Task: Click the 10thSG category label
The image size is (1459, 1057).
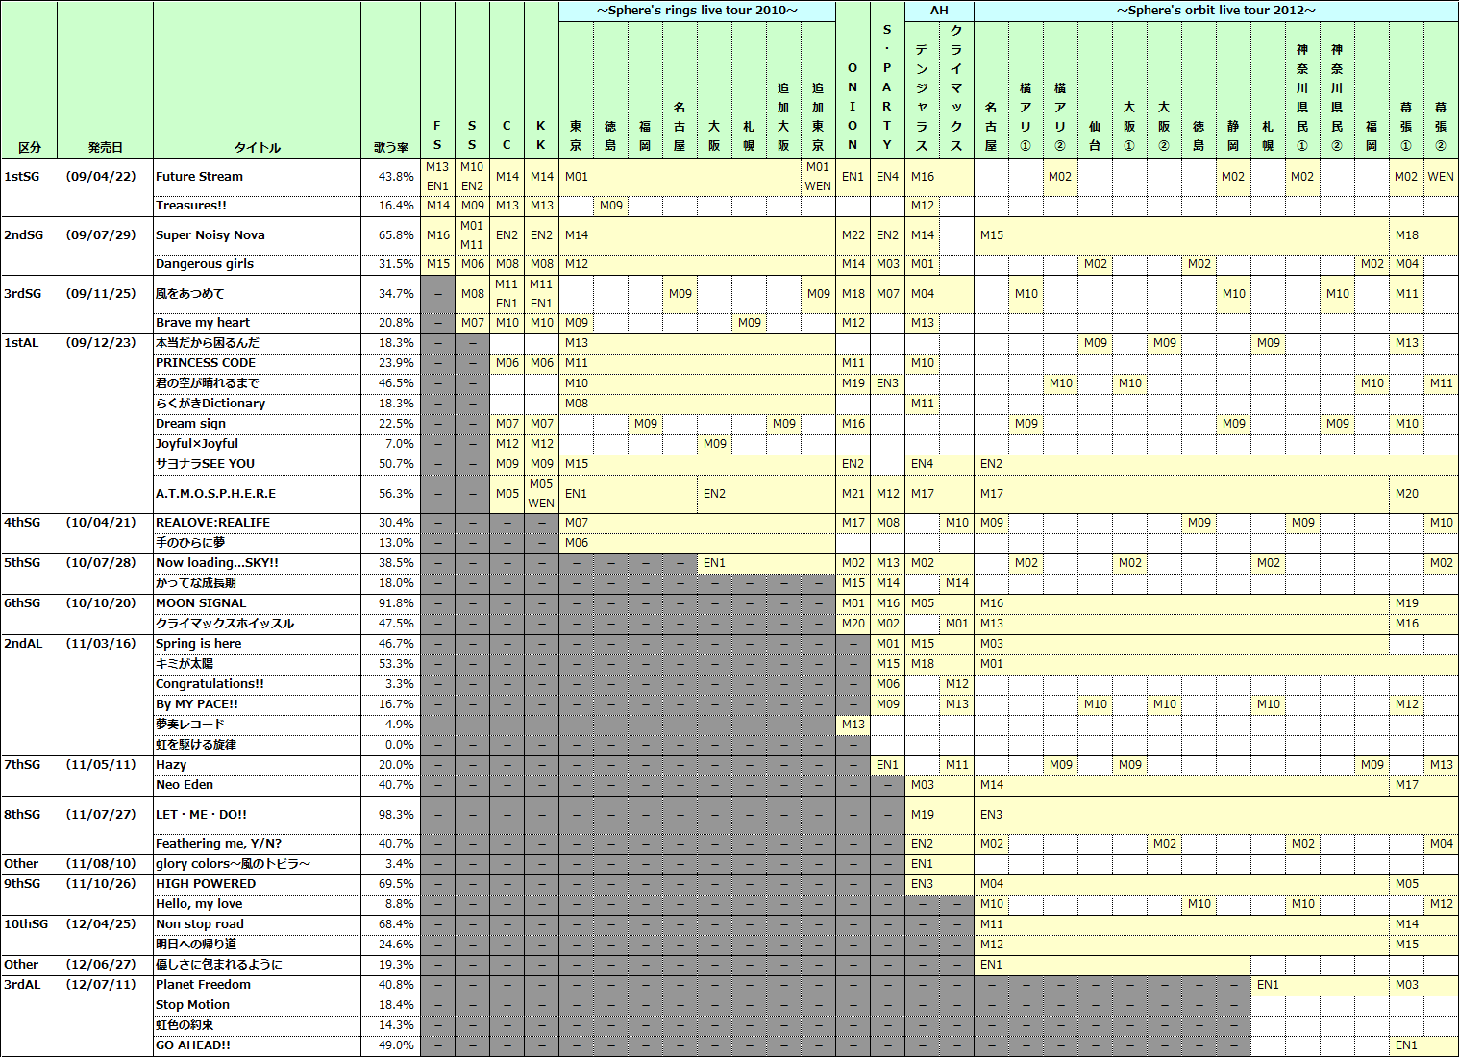Action: [x=26, y=924]
